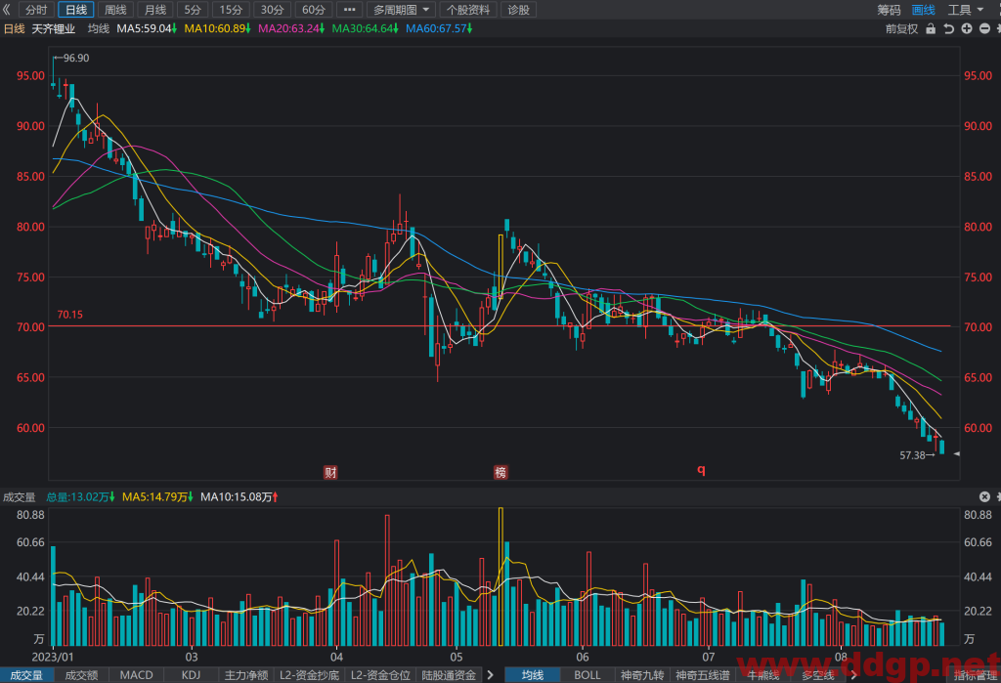The image size is (1001, 683).
Task: Open the 前复权 adjustment selector
Action: click(901, 28)
